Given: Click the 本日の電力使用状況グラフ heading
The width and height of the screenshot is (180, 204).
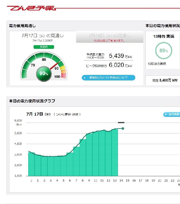Looking at the screenshot, I should [x=32, y=101].
